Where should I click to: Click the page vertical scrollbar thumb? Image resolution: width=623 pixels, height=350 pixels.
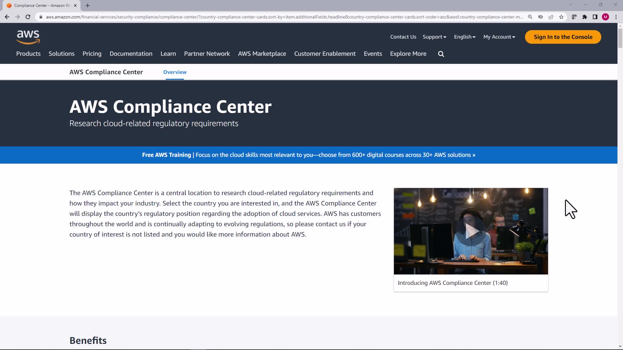click(x=620, y=38)
